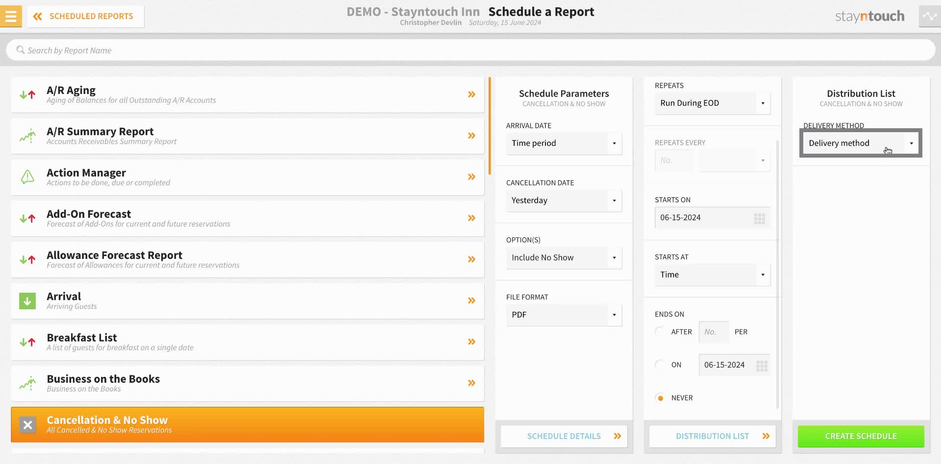Click the double chevron on Action Manager row
Viewport: 941px width, 464px height.
click(471, 177)
